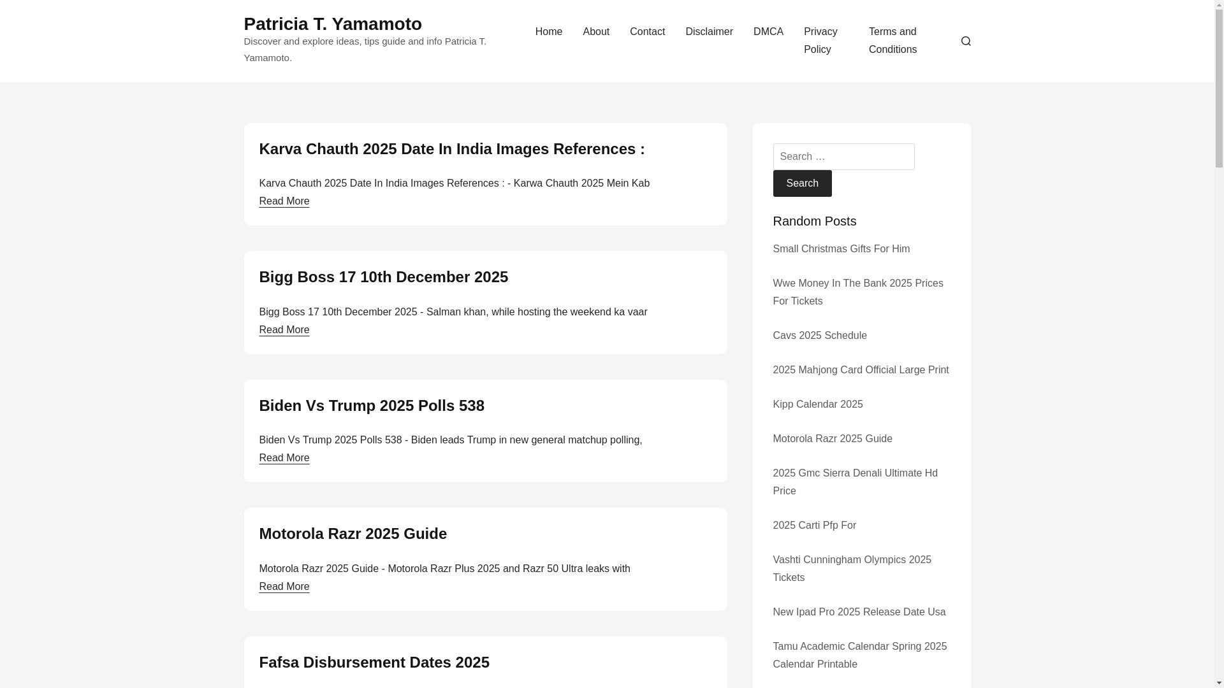Open Bigg Boss 17 10th December 2025 title
This screenshot has width=1224, height=688.
coord(383,277)
